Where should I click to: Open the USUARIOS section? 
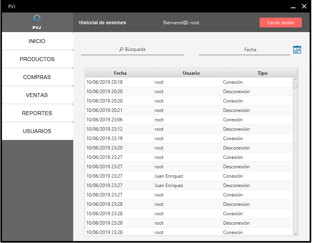38,131
